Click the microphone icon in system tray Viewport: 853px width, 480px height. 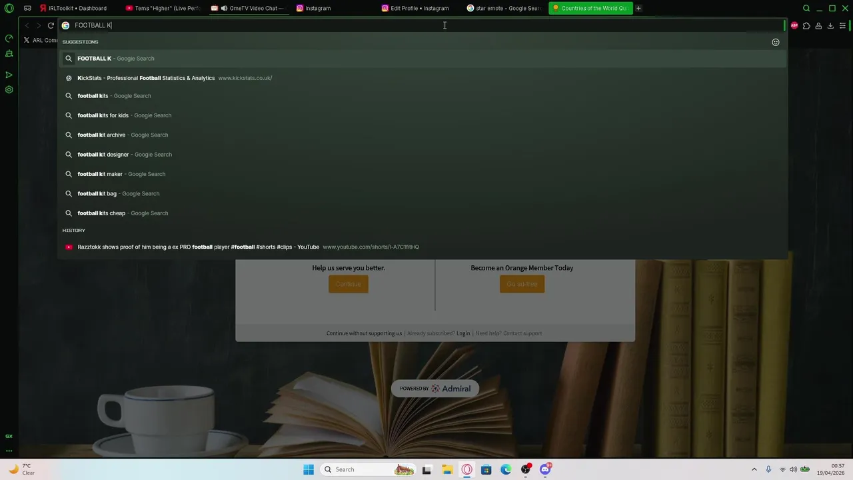coord(768,469)
